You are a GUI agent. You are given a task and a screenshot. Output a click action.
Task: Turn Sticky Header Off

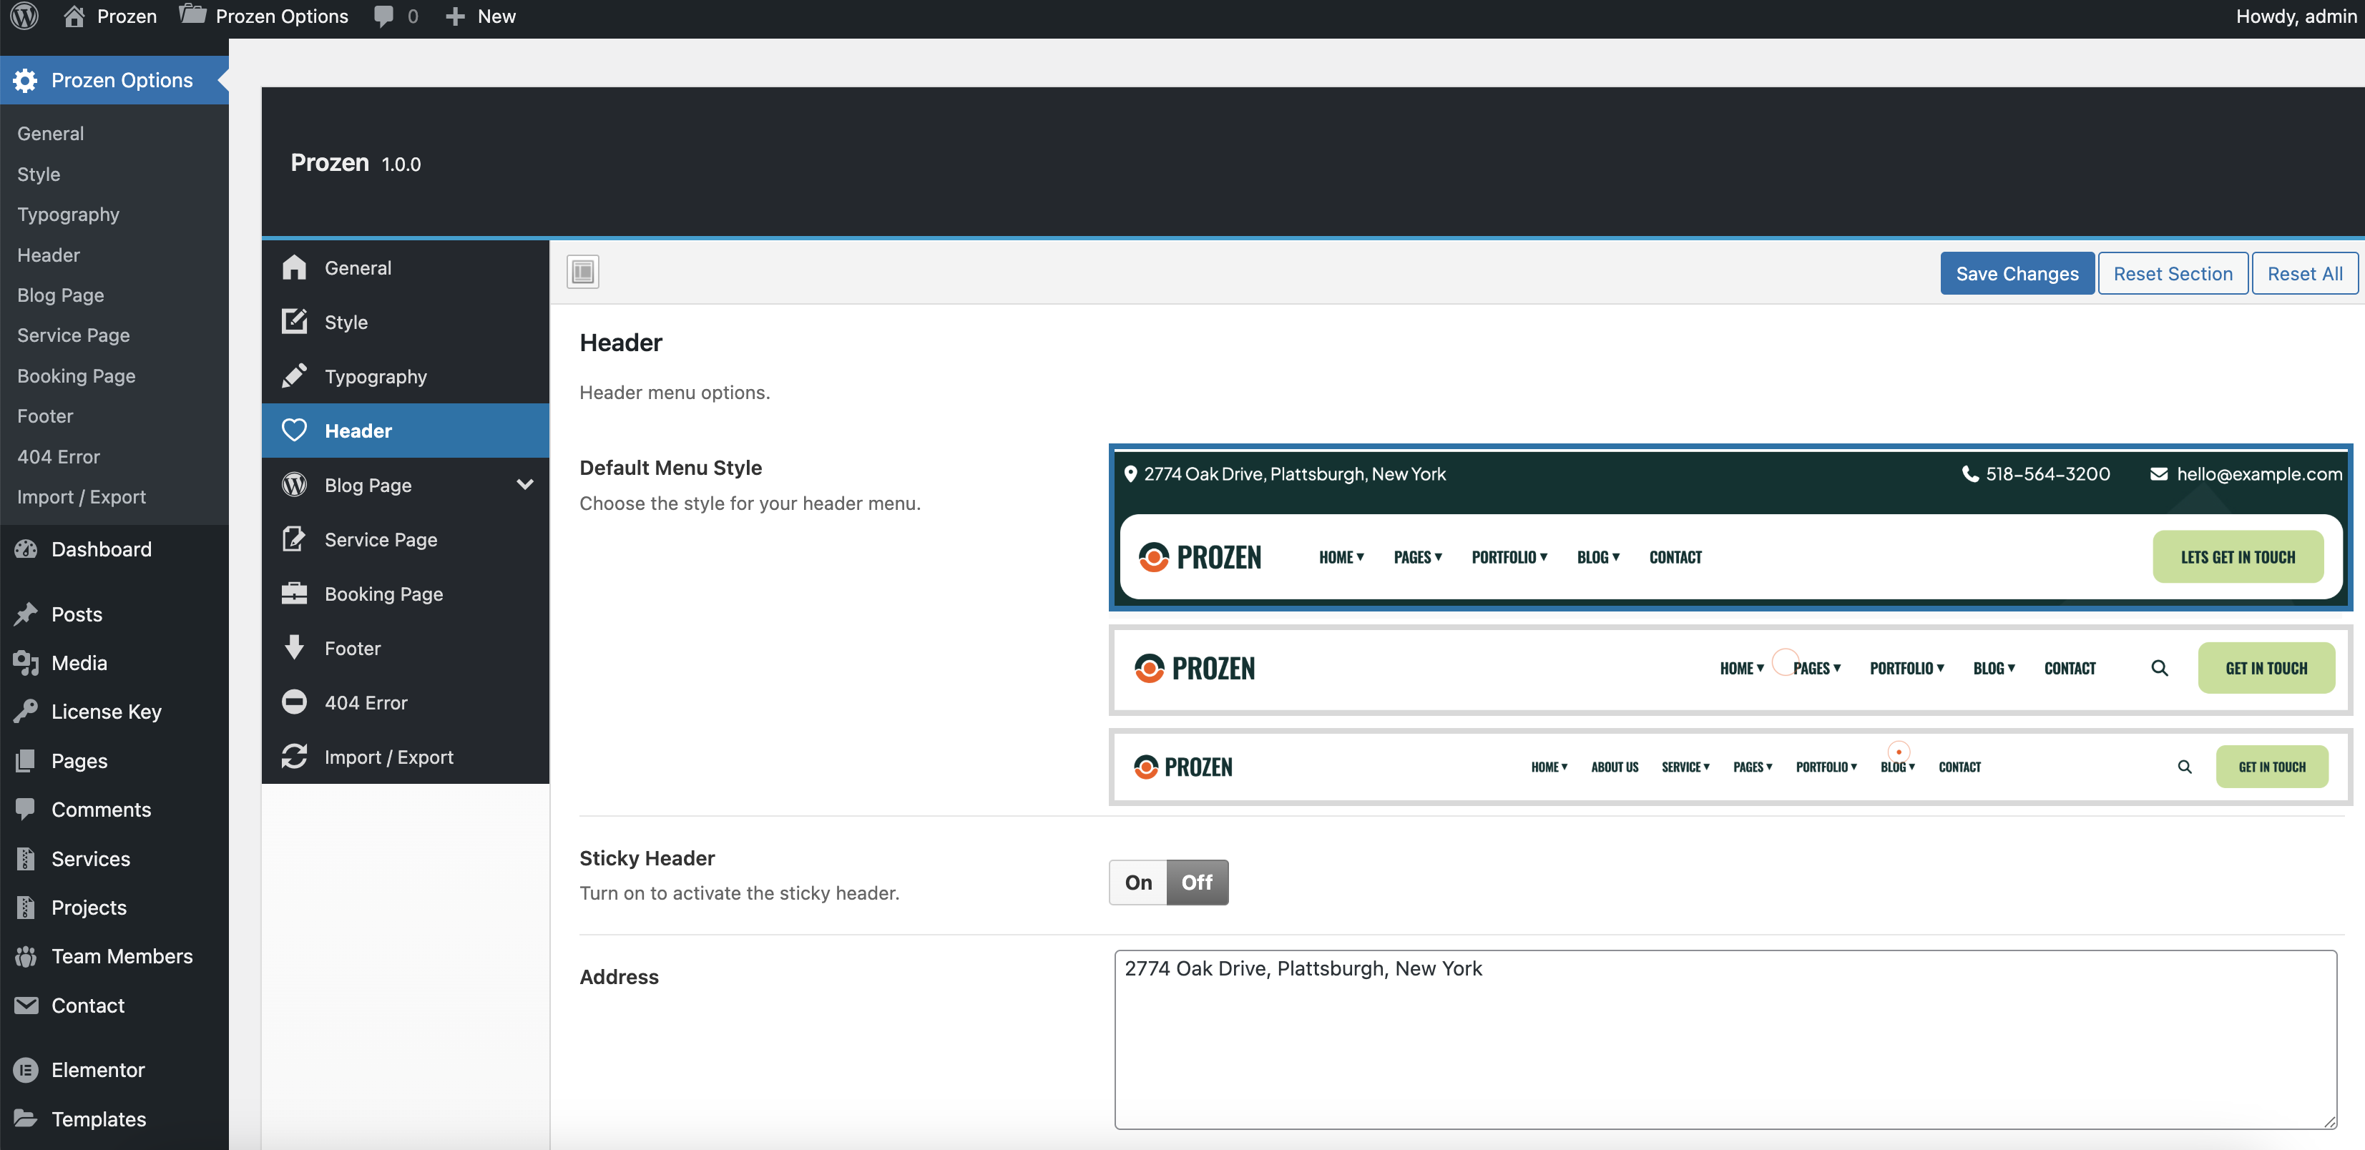click(1196, 882)
